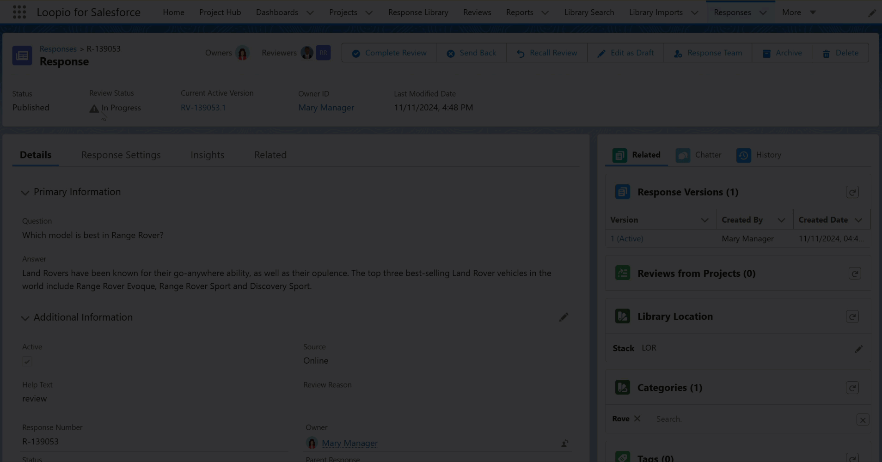Switch to History tab in side panel
Screen dimensions: 882x462
pyautogui.click(x=759, y=155)
